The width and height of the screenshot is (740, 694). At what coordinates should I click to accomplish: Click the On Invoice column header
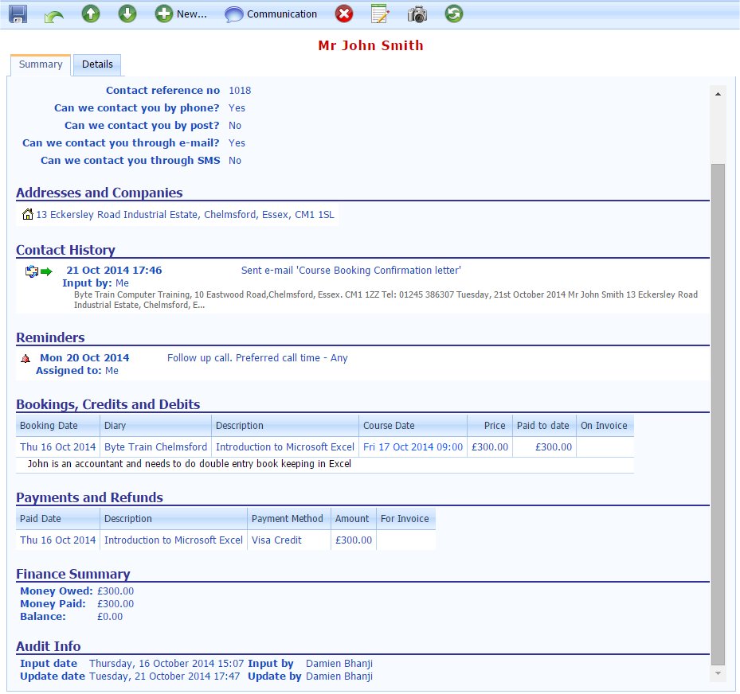(605, 425)
